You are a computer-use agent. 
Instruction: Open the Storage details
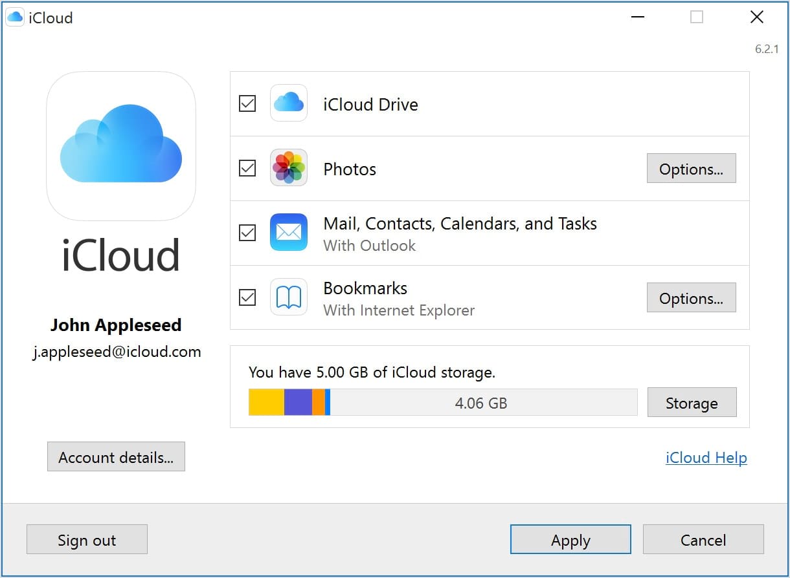tap(692, 402)
